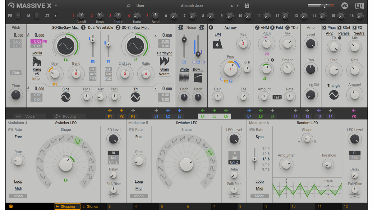Image resolution: width=373 pixels, height=210 pixels.
Task: Save preset with the floppy disk icon
Action: tap(247, 6)
